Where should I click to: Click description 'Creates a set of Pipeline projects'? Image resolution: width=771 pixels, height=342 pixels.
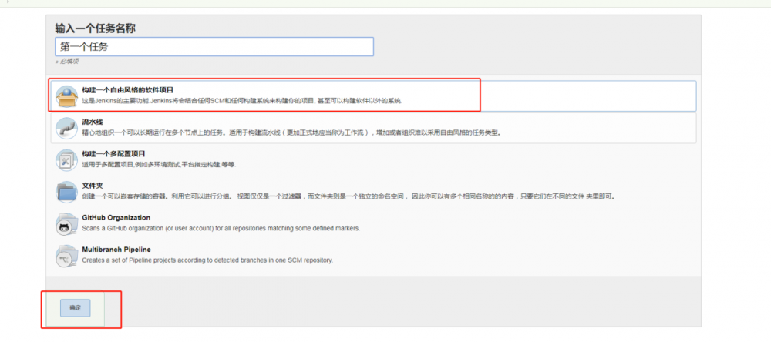(x=207, y=260)
